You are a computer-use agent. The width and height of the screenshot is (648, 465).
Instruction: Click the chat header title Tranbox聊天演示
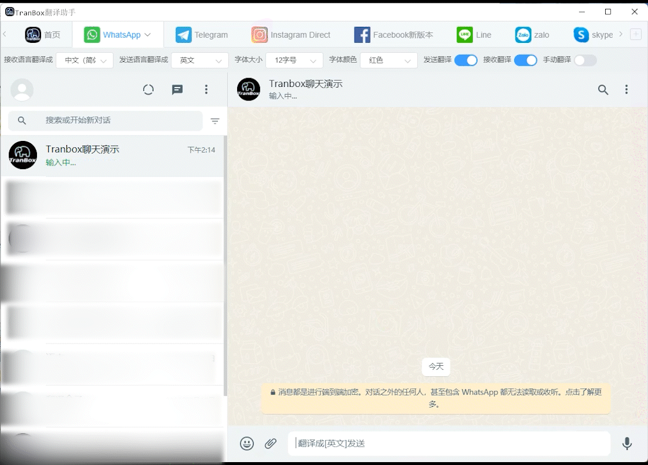tap(306, 84)
